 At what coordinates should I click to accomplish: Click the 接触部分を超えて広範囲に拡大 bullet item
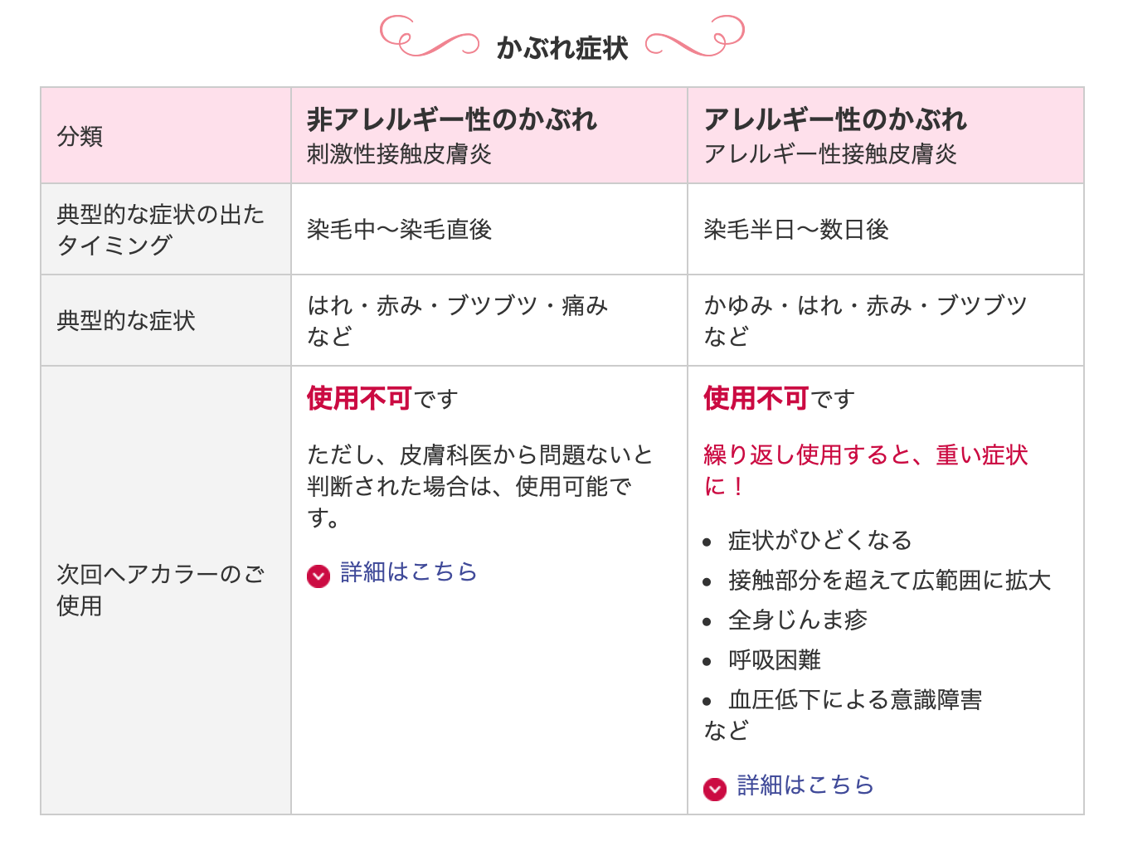click(x=889, y=581)
